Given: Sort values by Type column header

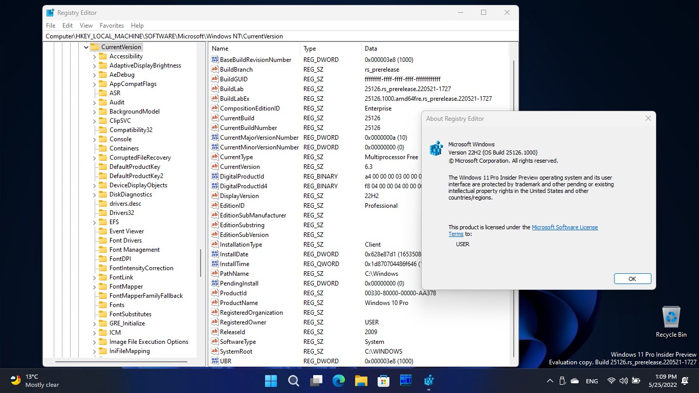Looking at the screenshot, I should pos(331,49).
